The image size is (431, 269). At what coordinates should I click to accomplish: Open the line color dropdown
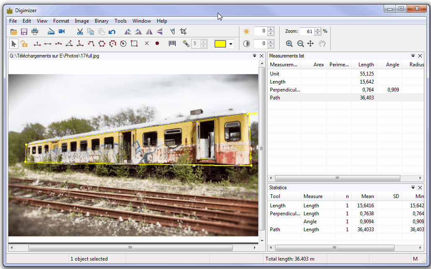click(x=230, y=43)
